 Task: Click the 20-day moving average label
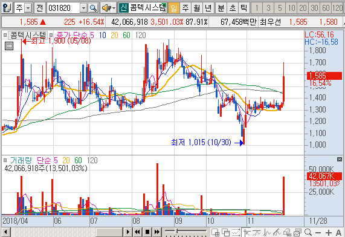[x=114, y=35]
